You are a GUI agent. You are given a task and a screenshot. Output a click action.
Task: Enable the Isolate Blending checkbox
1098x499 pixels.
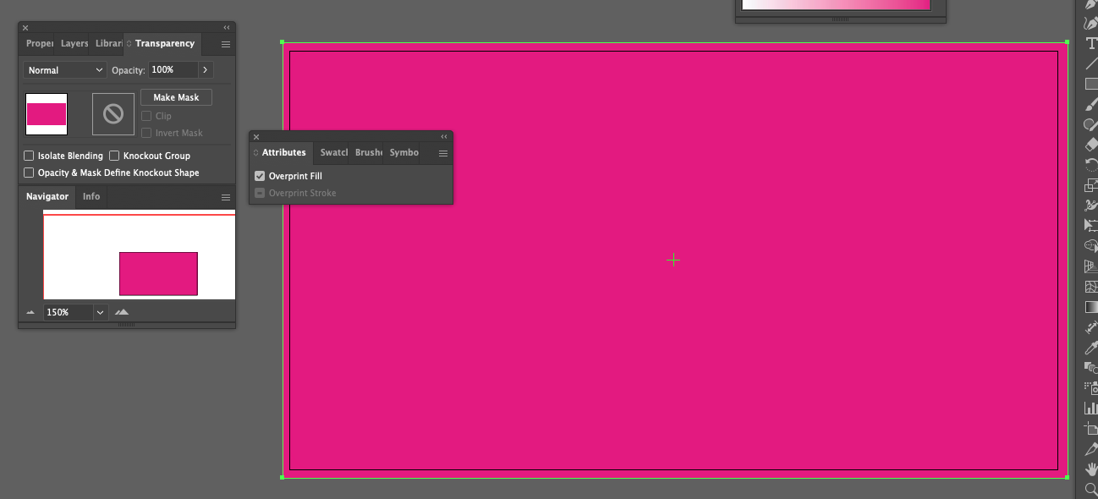tap(29, 156)
